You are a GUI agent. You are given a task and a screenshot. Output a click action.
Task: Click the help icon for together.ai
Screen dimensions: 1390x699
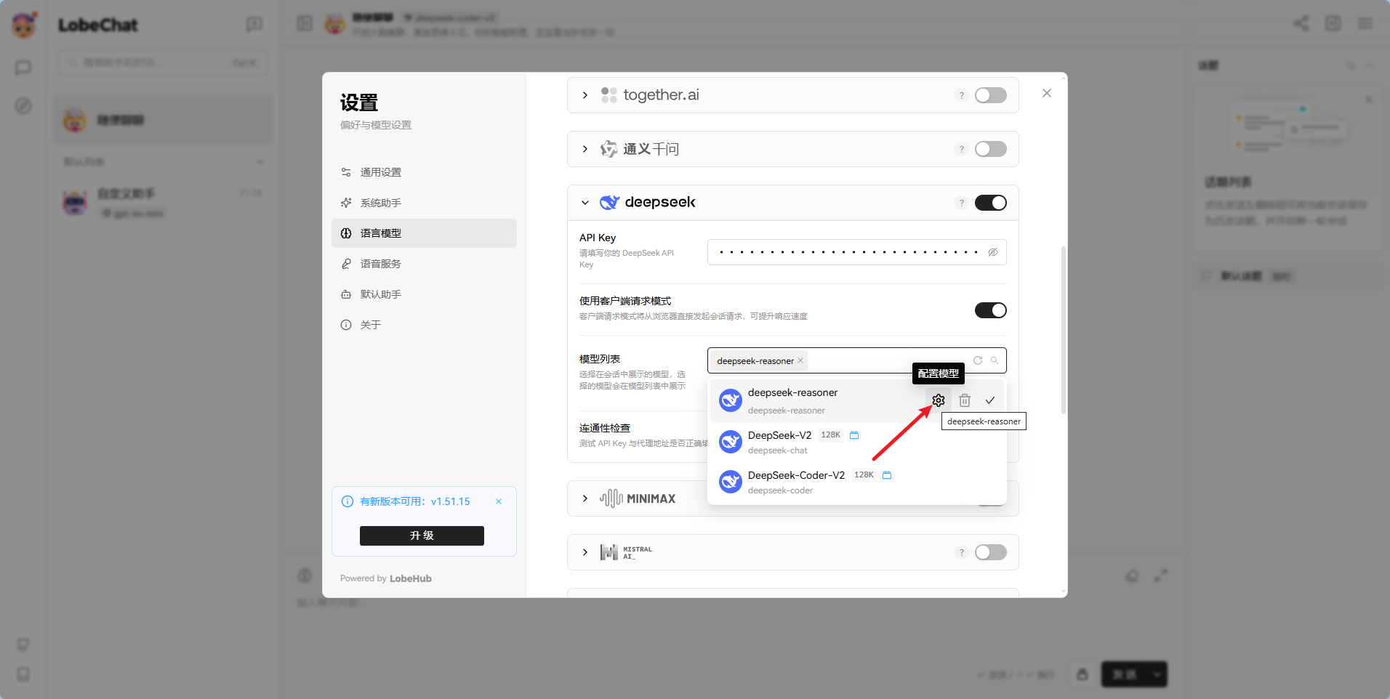click(961, 95)
